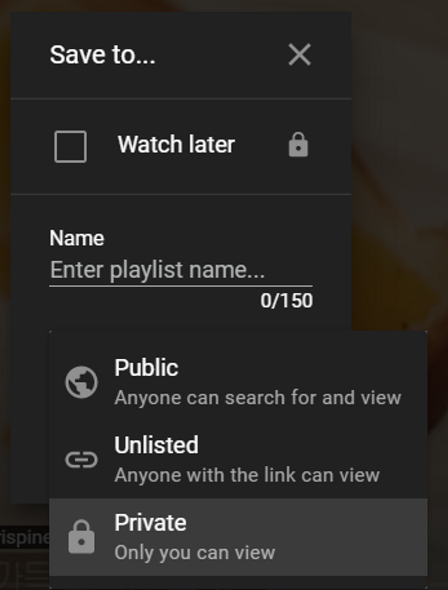The image size is (448, 590).
Task: Select Unlisted privacy option
Action: pos(238,459)
